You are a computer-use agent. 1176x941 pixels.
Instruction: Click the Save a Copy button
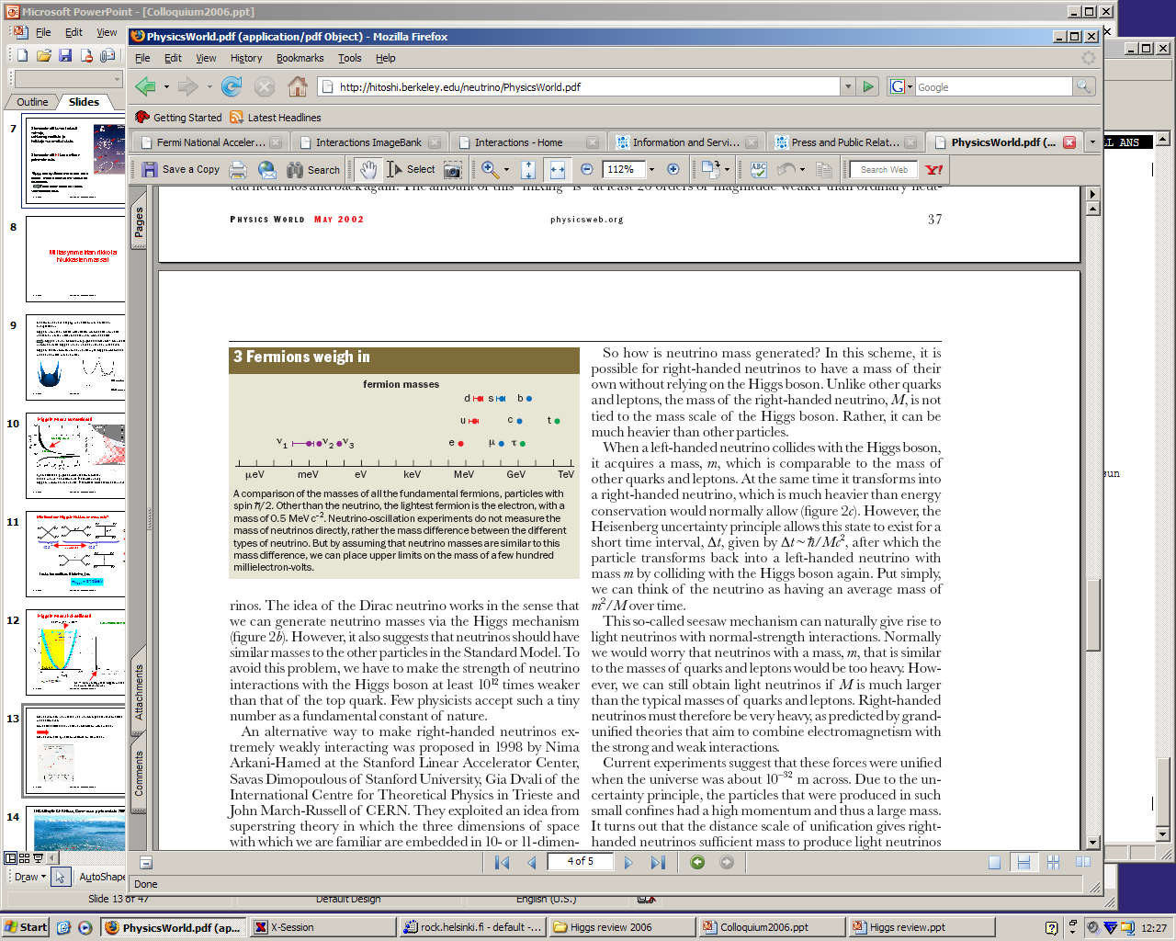(x=181, y=169)
